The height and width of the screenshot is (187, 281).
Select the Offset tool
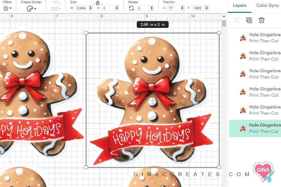[7, 8]
